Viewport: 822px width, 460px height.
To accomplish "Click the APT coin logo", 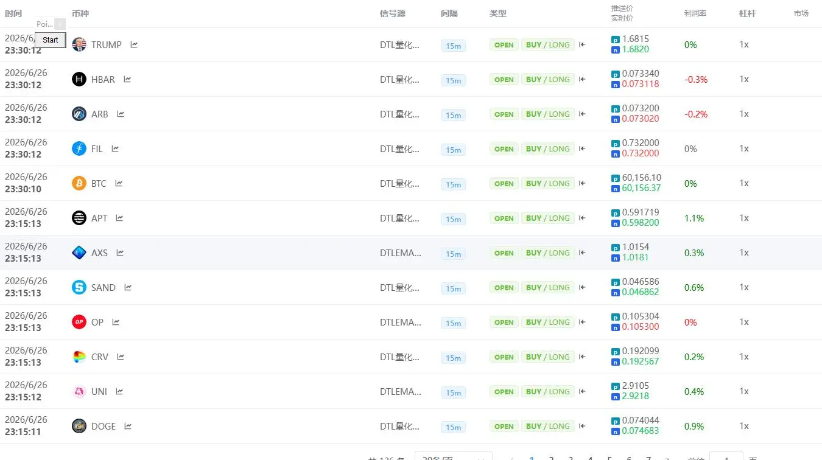I will (79, 218).
